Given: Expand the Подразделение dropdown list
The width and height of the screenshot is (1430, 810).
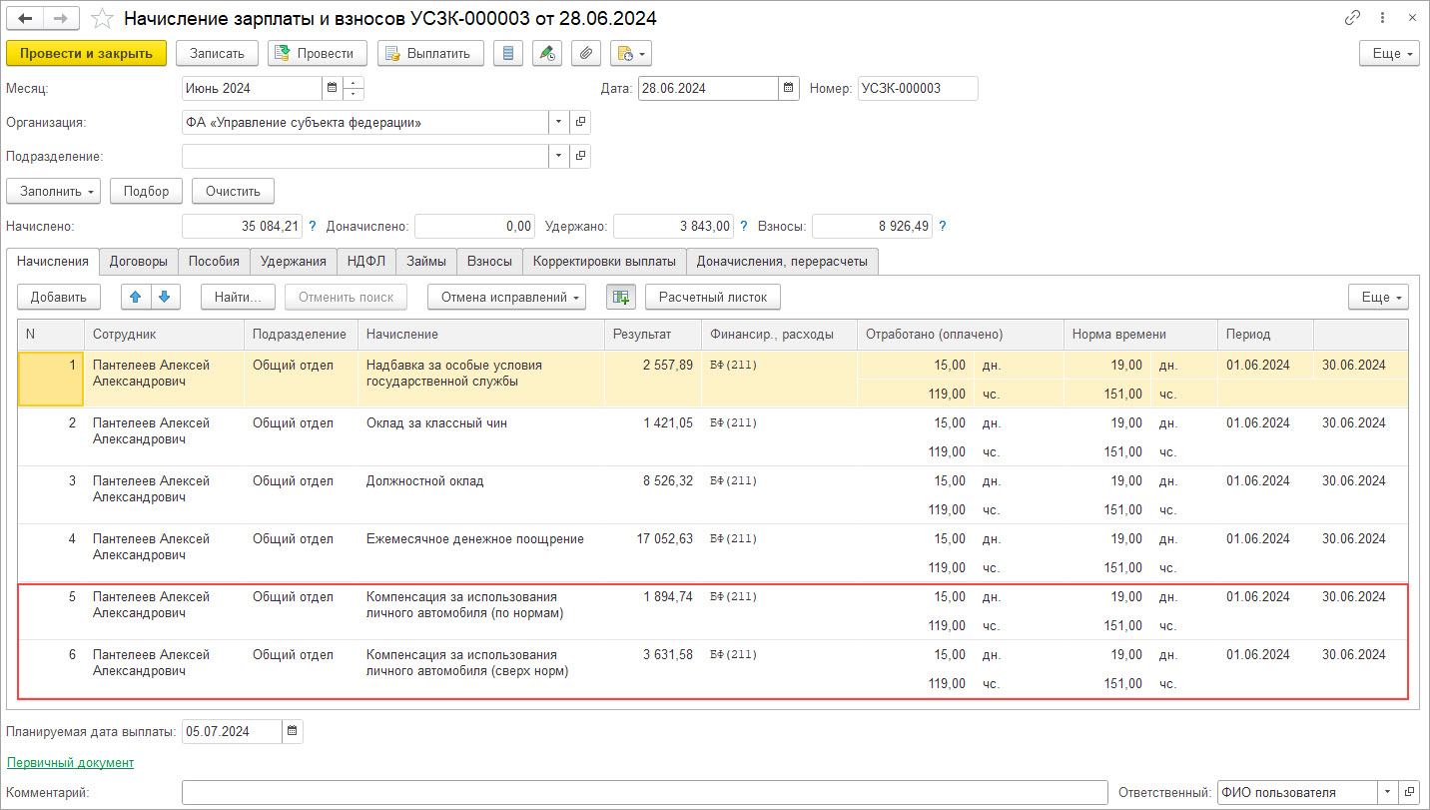Looking at the screenshot, I should click(558, 157).
